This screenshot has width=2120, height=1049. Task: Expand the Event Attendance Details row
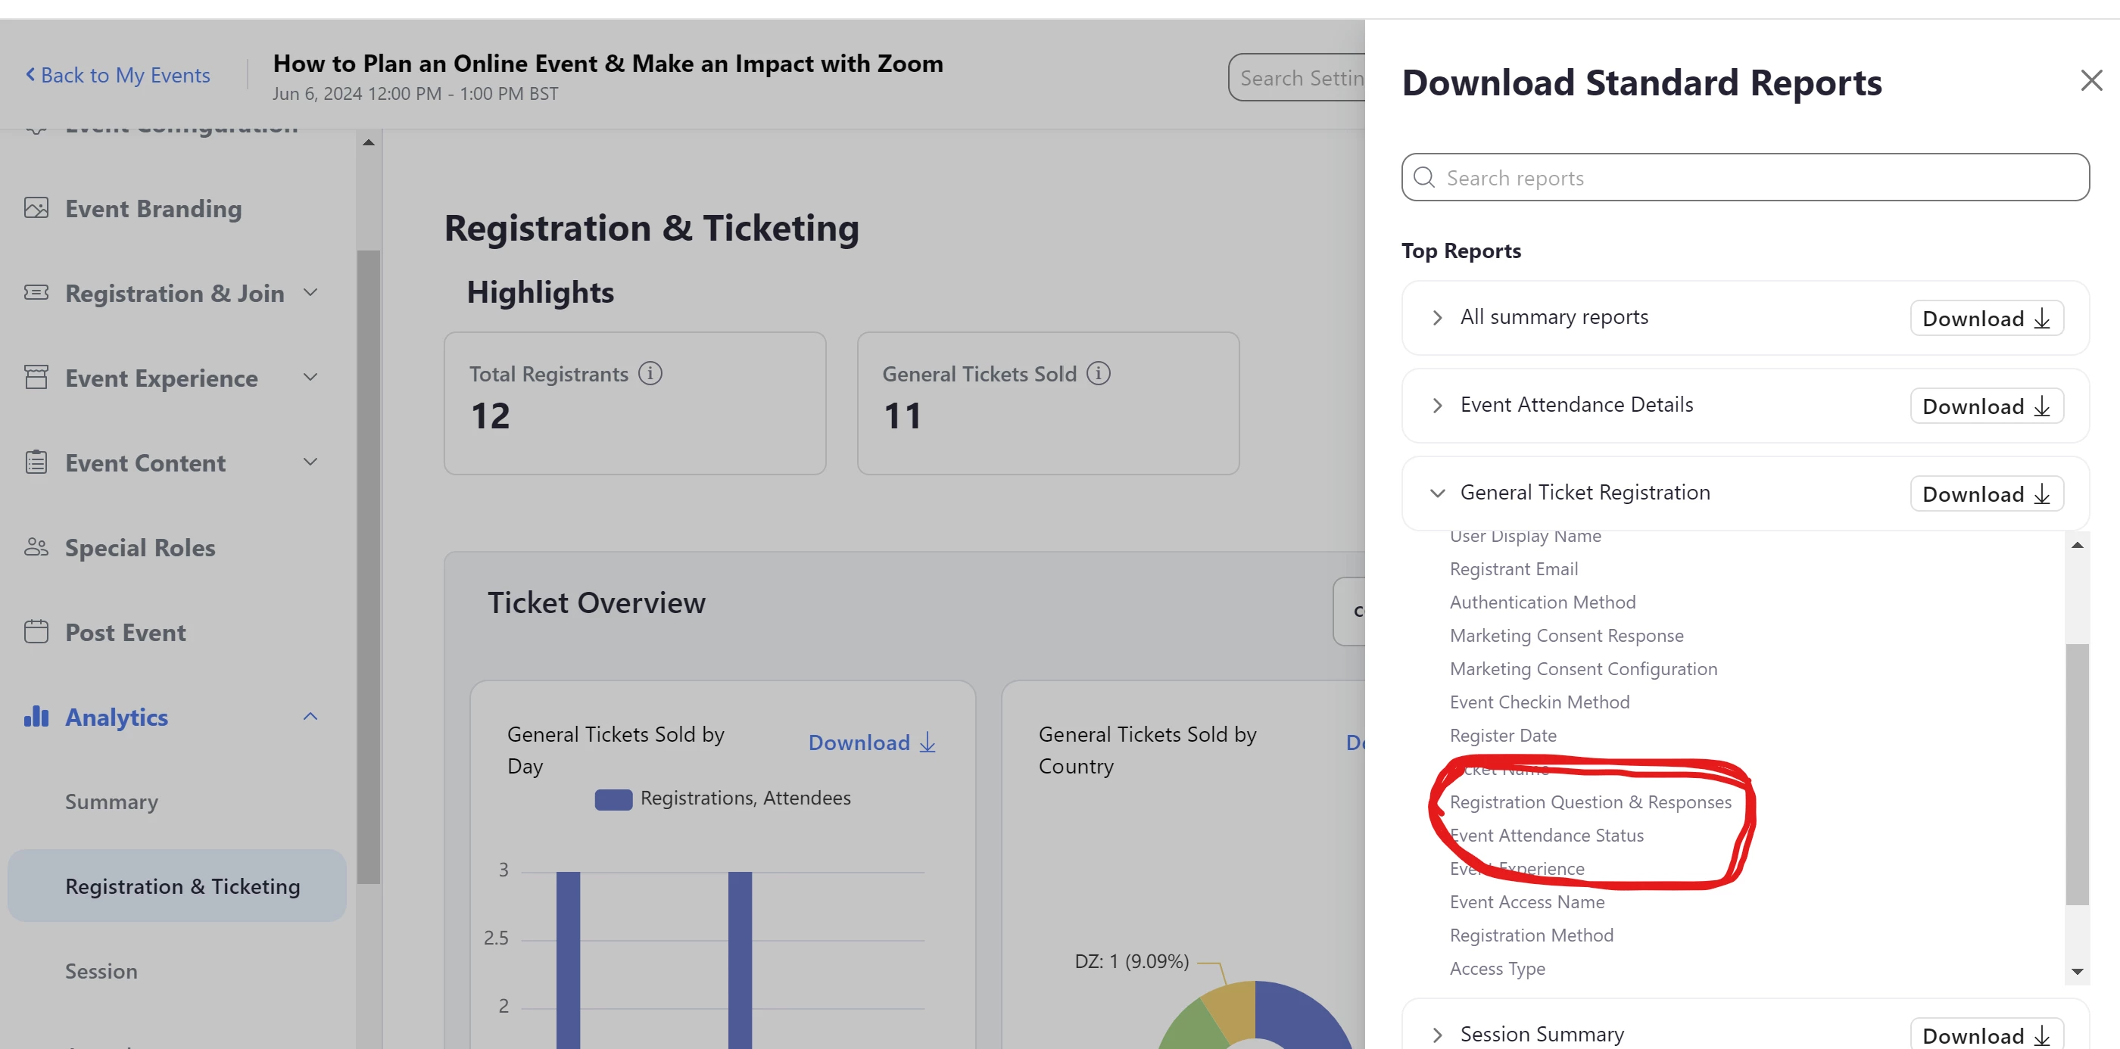(1437, 406)
